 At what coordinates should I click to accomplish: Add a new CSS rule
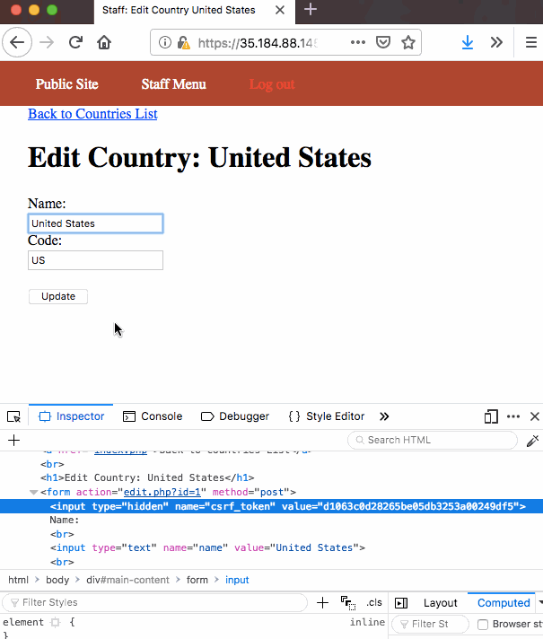(x=322, y=603)
